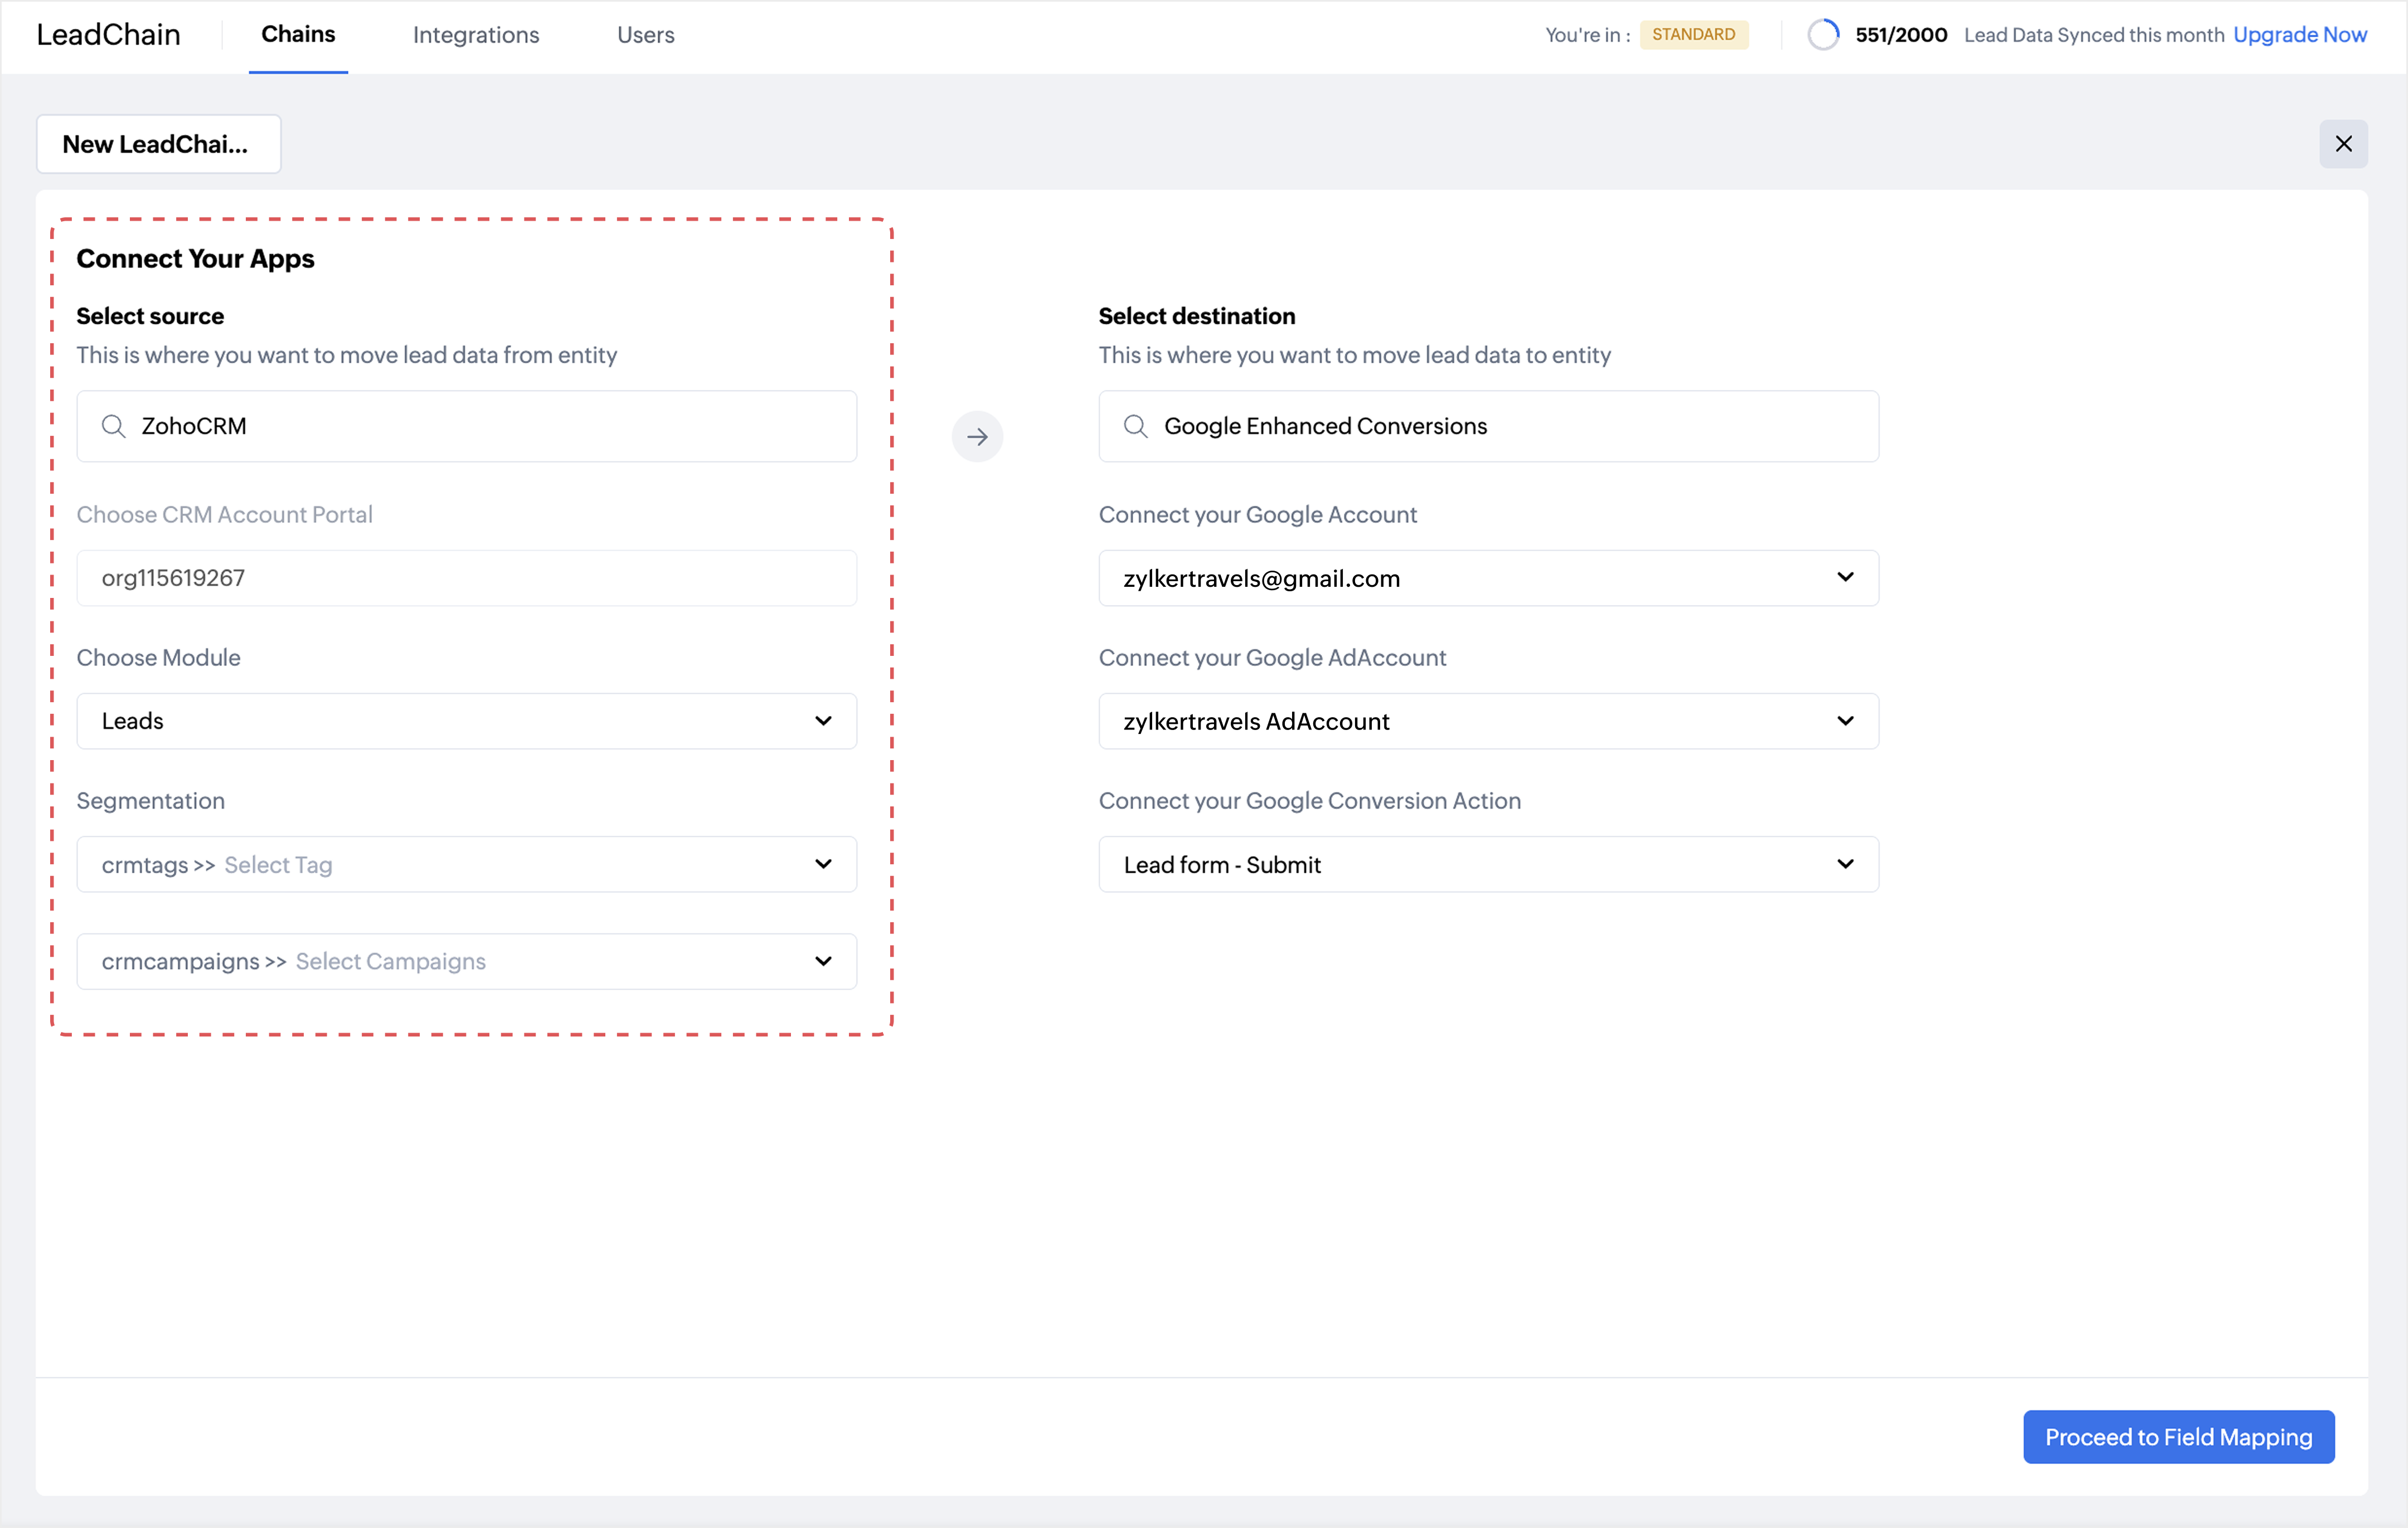Open the crmcampaigns Select Campaigns dropdown

tap(823, 961)
